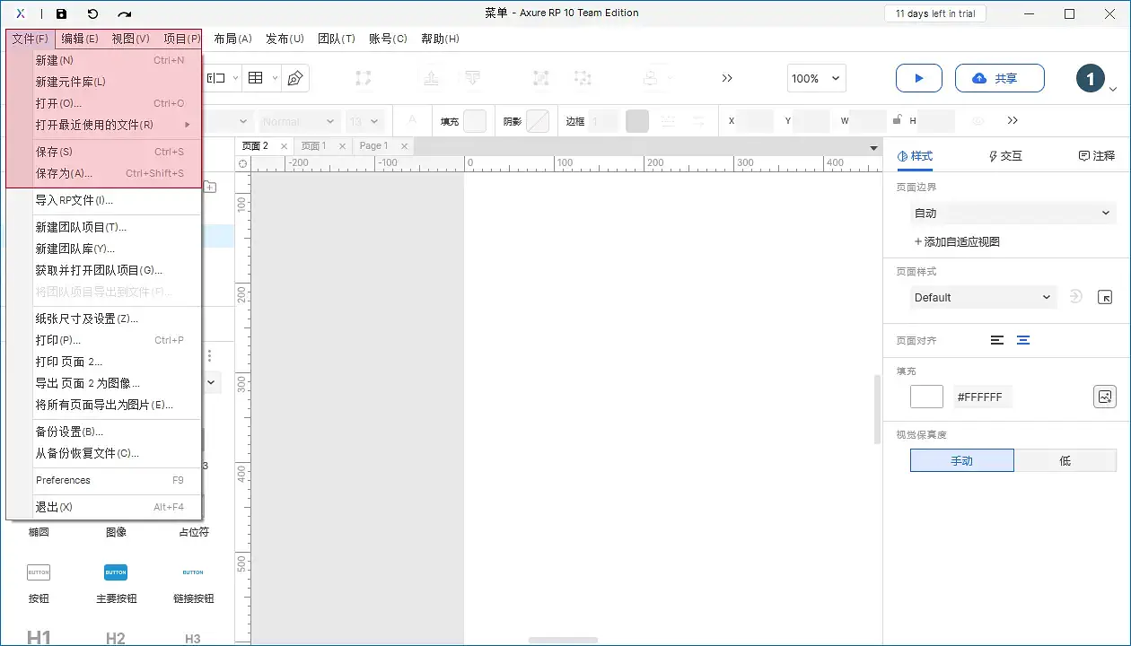The width and height of the screenshot is (1131, 646).
Task: Open the 帮助 menu
Action: point(439,39)
